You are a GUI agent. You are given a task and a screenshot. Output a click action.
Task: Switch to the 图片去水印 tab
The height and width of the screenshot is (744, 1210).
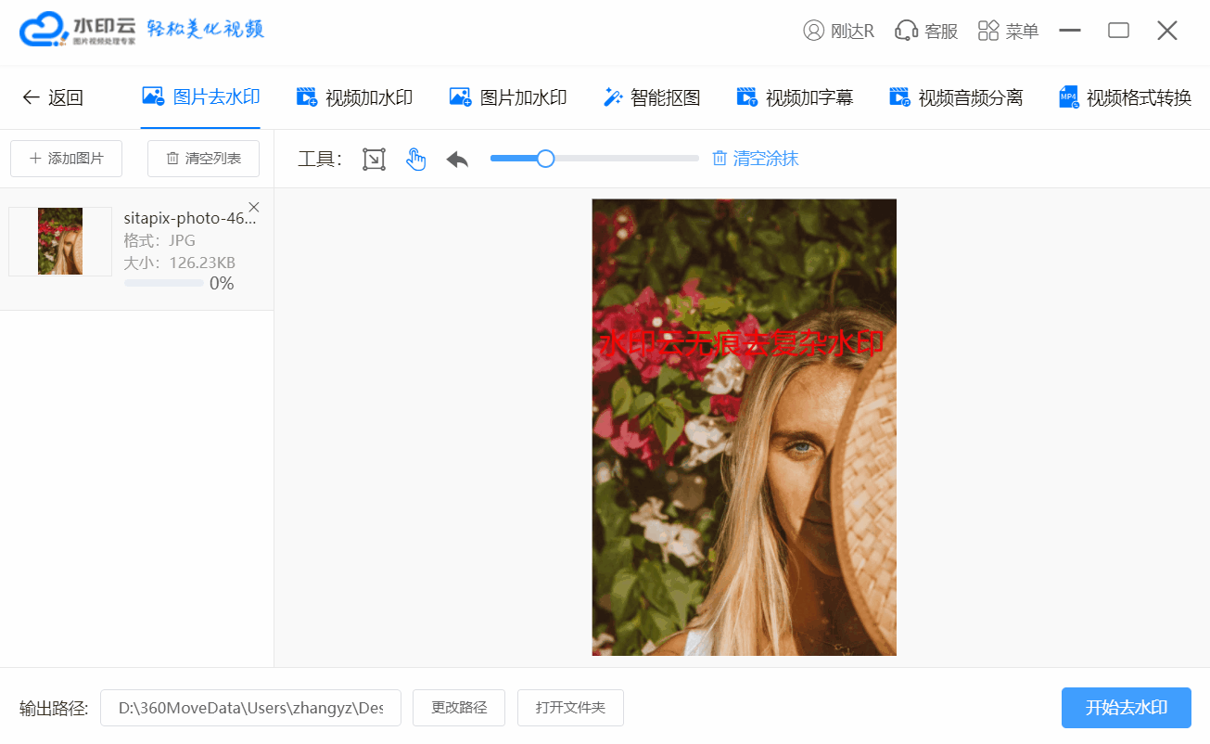pos(200,96)
